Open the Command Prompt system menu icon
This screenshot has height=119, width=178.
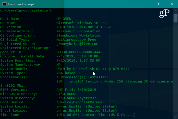pos(4,4)
